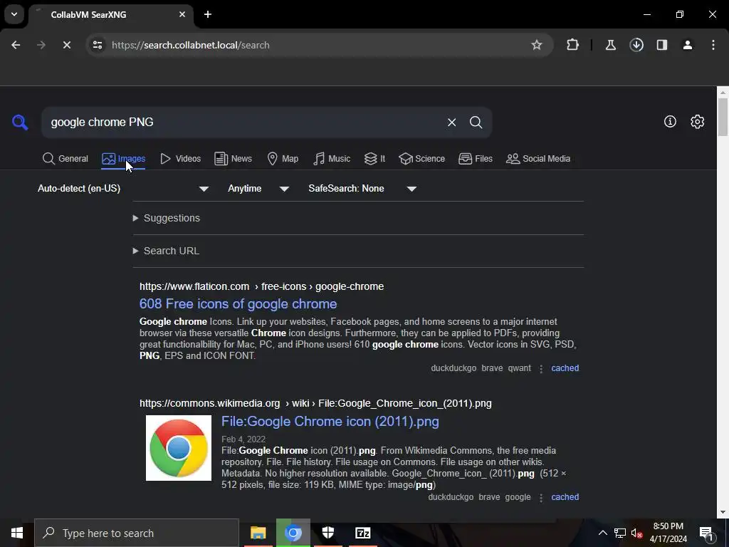Image resolution: width=729 pixels, height=547 pixels.
Task: Click the SearXNG magnifier logo
Action: [x=20, y=123]
